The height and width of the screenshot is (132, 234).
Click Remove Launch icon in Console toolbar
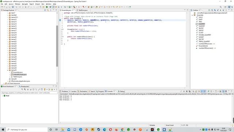[x=187, y=91]
